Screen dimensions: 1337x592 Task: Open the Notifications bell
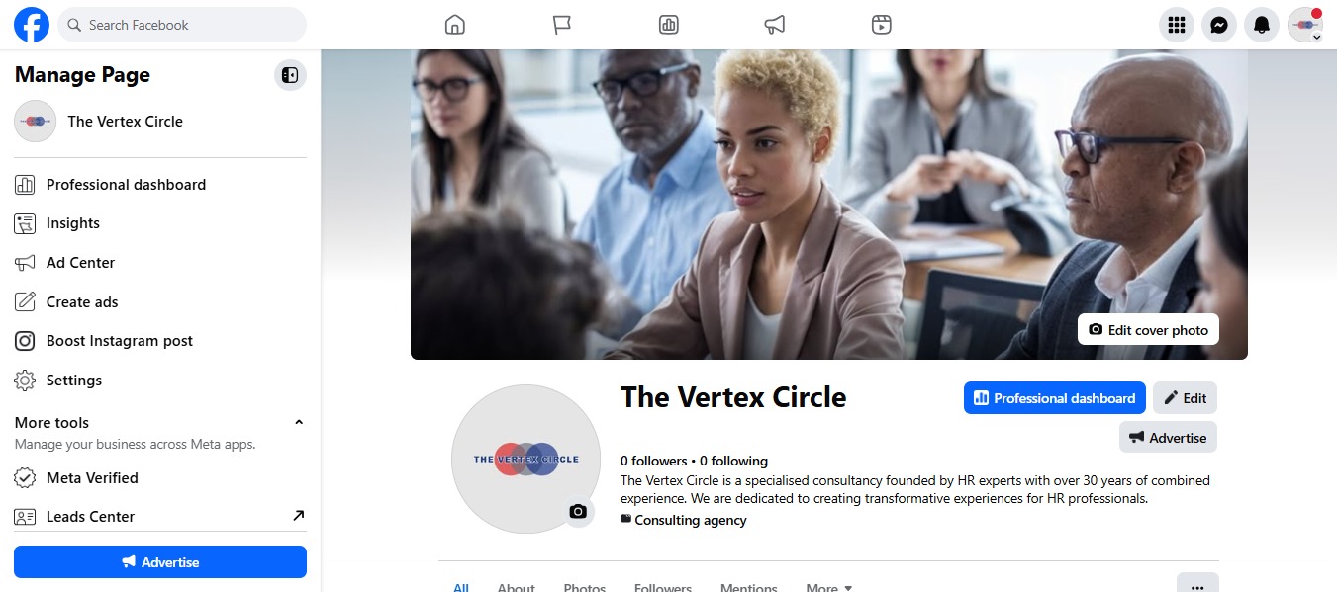(1262, 25)
